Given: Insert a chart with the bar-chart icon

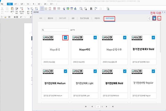Looking at the screenshot, I should click(x=75, y=9).
